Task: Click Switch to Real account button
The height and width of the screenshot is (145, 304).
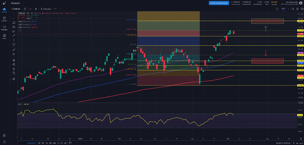Action: pyautogui.click(x=219, y=3)
